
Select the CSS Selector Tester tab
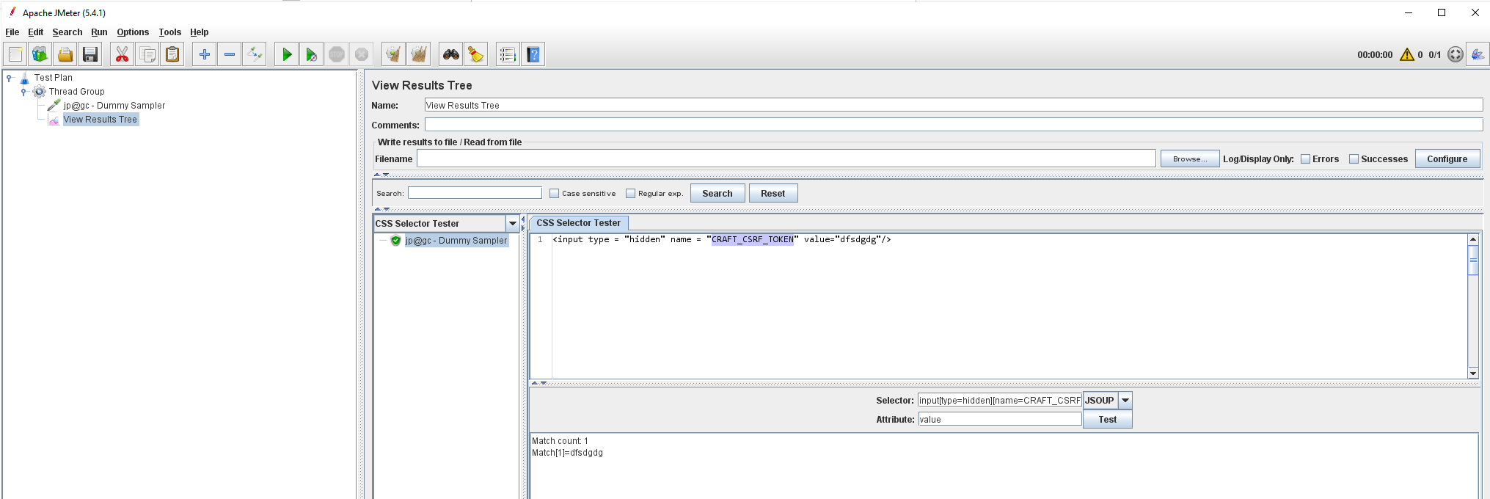[x=578, y=223]
